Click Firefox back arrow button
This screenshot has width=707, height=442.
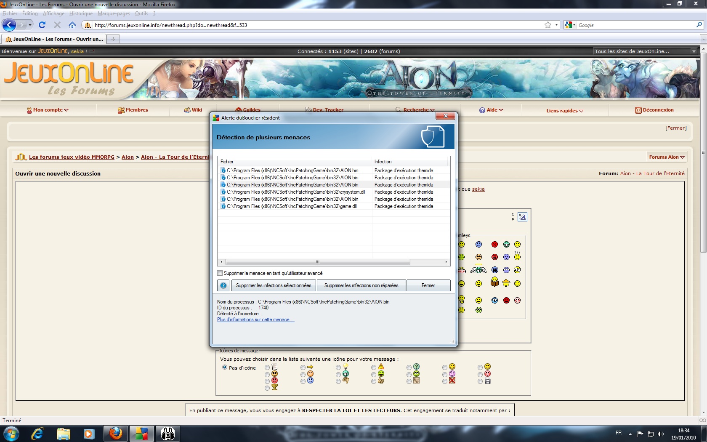coord(9,25)
